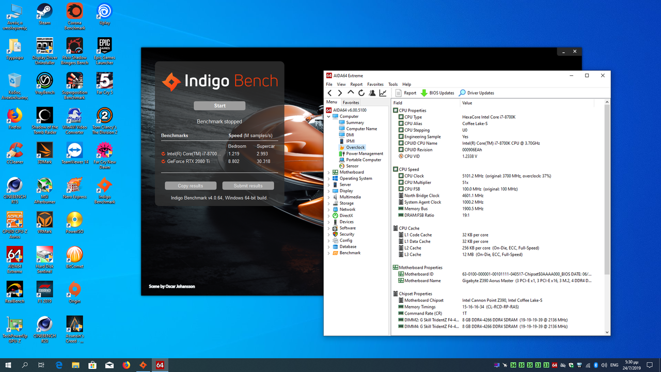661x372 pixels.
Task: Go up one level in AIDA64 toolbar
Action: pyautogui.click(x=351, y=93)
